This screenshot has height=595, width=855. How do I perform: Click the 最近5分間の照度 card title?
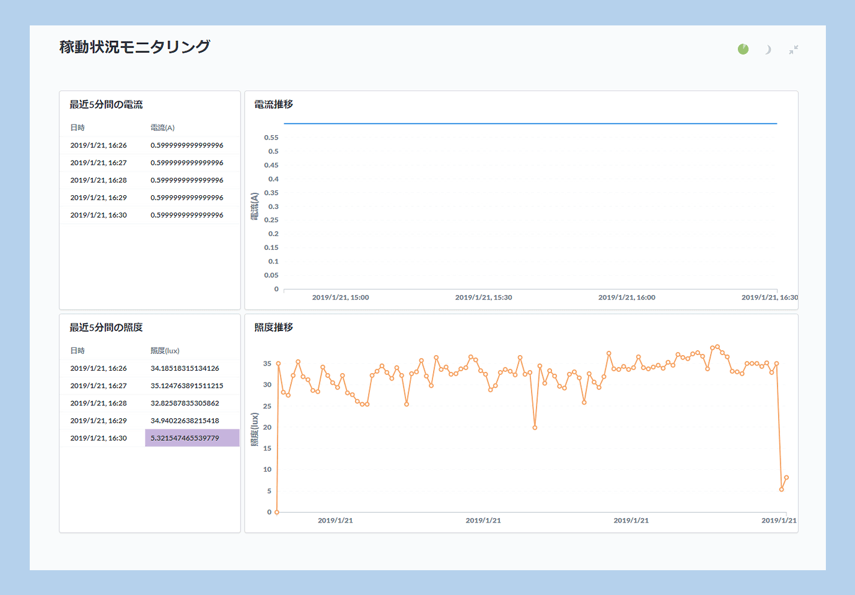click(x=106, y=328)
